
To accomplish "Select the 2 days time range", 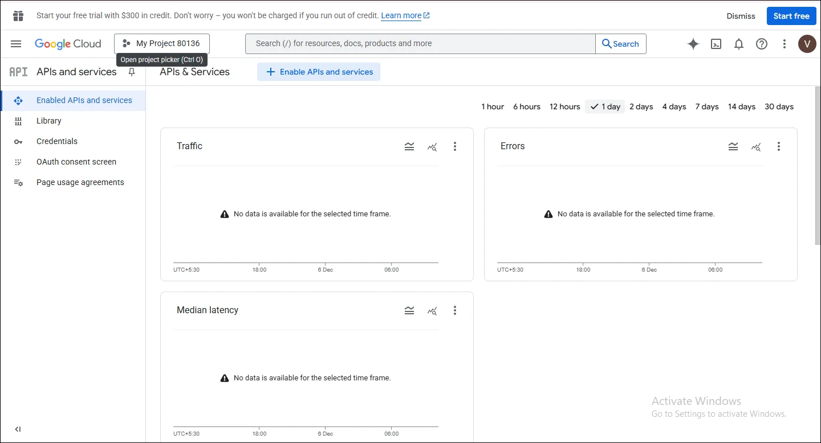I will click(641, 106).
